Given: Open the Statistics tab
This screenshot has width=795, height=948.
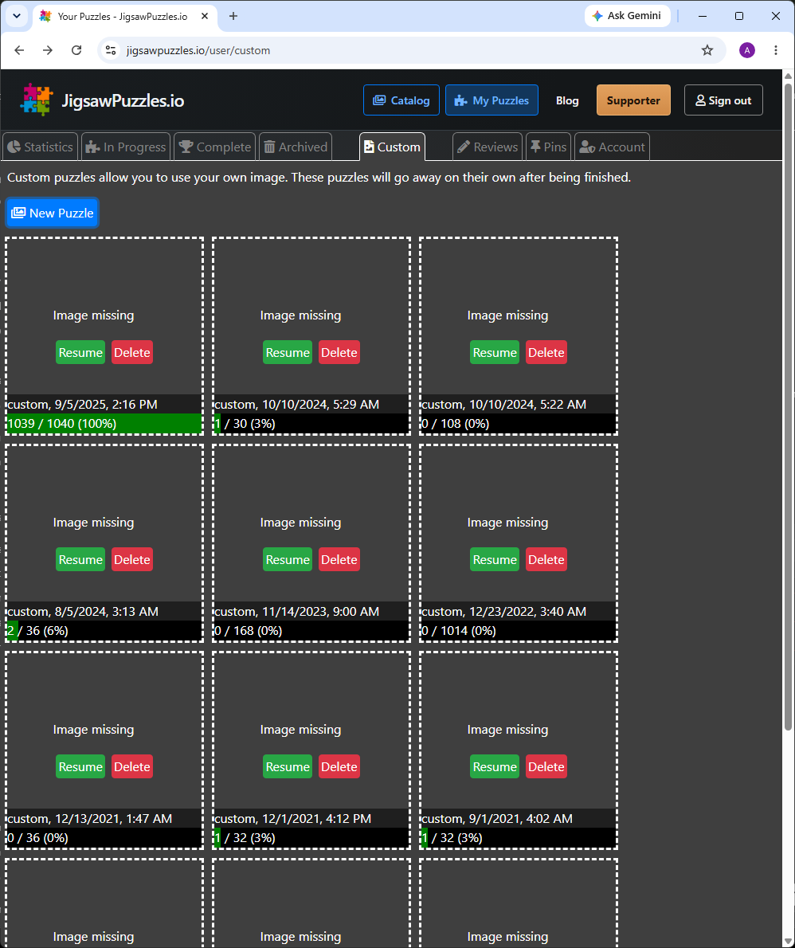Looking at the screenshot, I should pos(40,147).
